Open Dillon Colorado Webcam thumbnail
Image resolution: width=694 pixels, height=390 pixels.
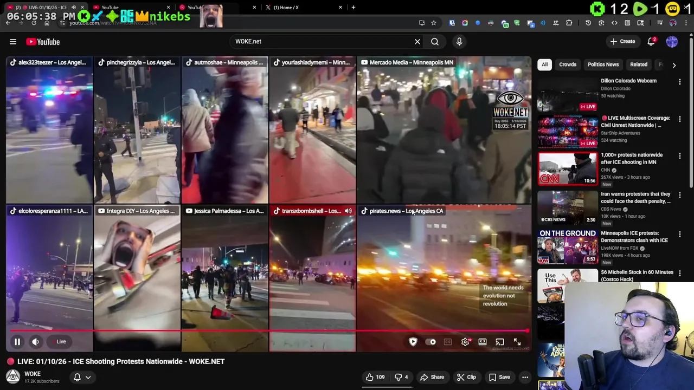(x=568, y=94)
